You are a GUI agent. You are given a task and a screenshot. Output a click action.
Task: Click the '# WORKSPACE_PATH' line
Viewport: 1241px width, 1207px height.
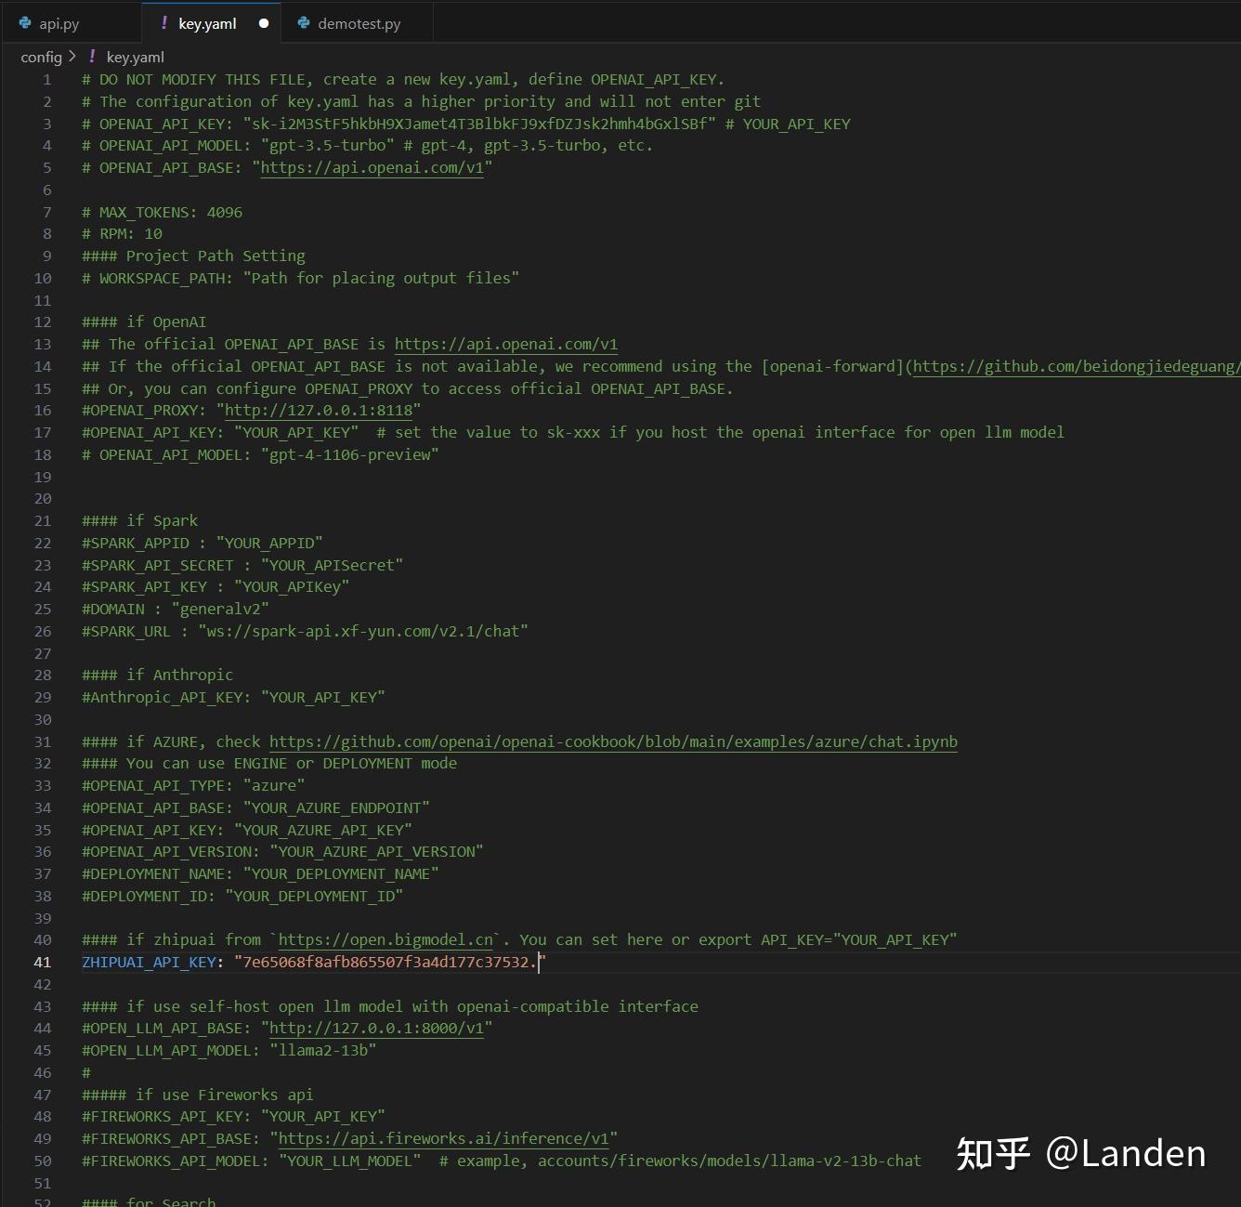pos(300,278)
